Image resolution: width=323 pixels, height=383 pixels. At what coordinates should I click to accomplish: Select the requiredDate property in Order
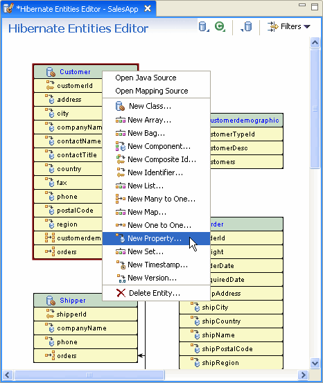[247, 279]
